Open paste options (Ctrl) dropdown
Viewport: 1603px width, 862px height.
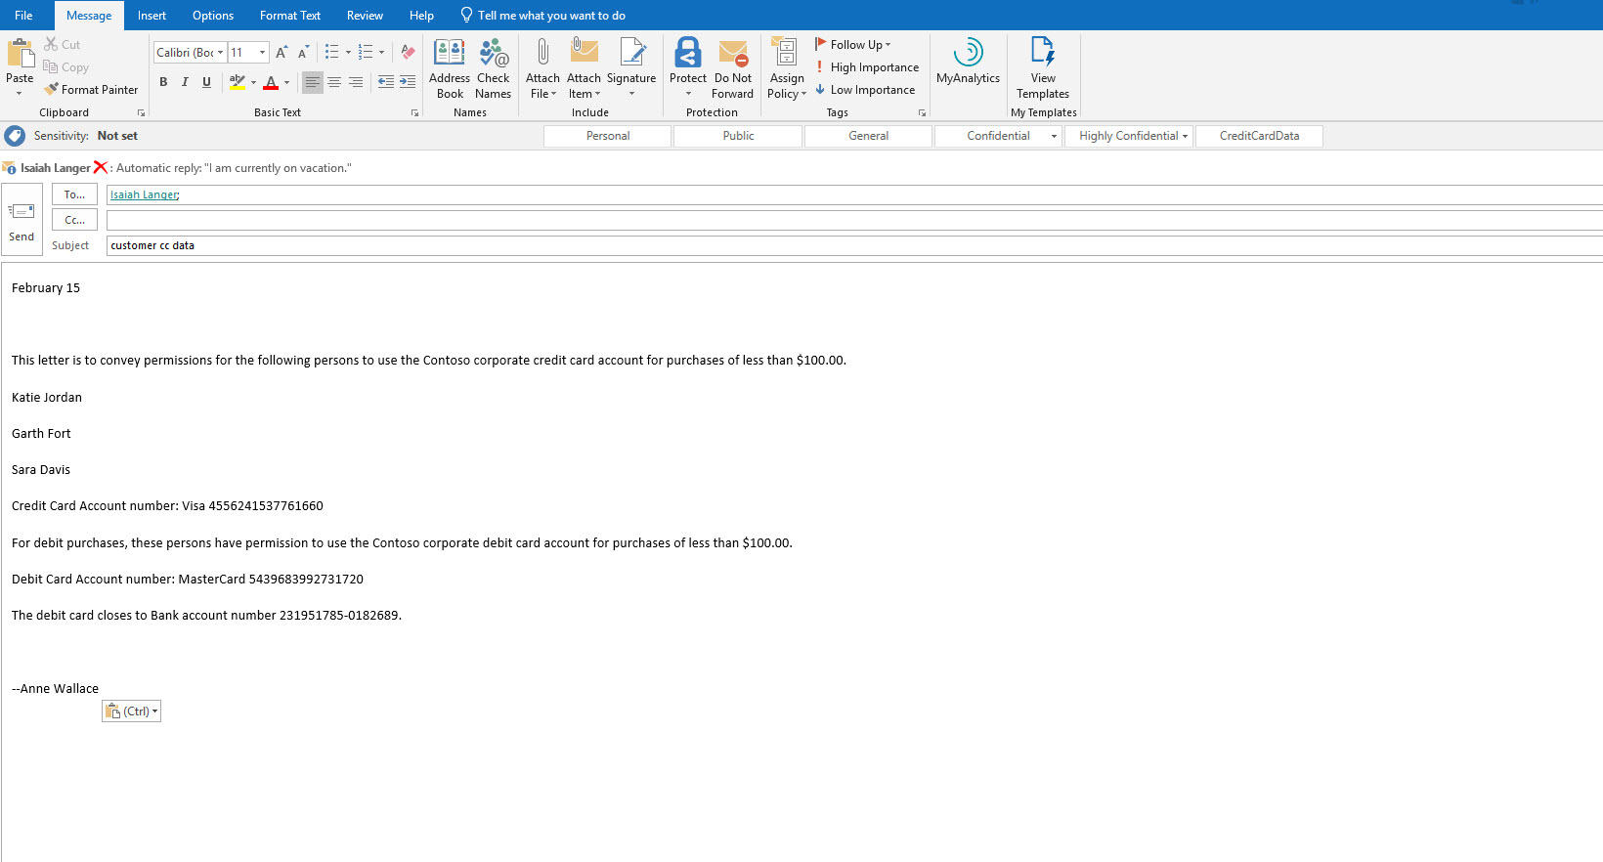click(132, 711)
